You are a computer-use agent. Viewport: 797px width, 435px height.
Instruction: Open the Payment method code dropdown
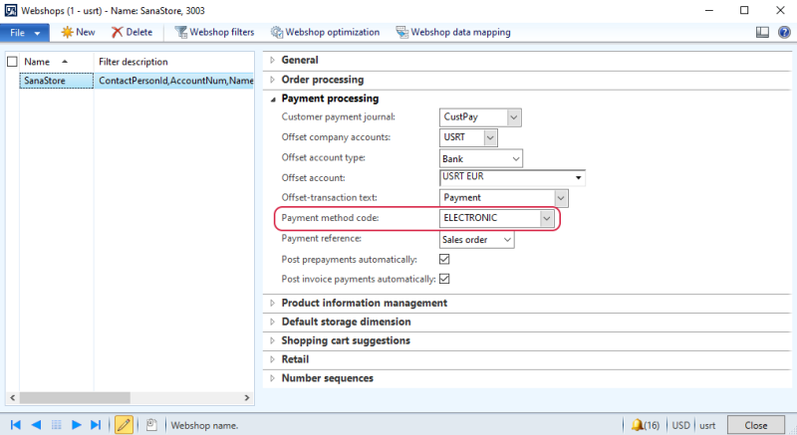[546, 218]
